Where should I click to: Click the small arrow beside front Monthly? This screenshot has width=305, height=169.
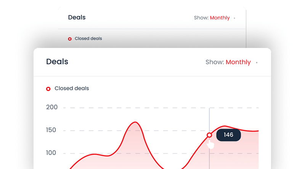[x=257, y=63]
